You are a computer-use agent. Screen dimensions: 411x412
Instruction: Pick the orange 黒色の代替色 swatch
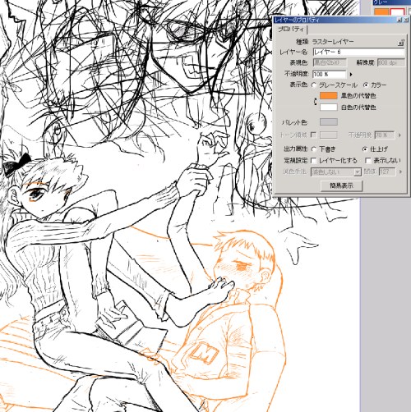(329, 96)
